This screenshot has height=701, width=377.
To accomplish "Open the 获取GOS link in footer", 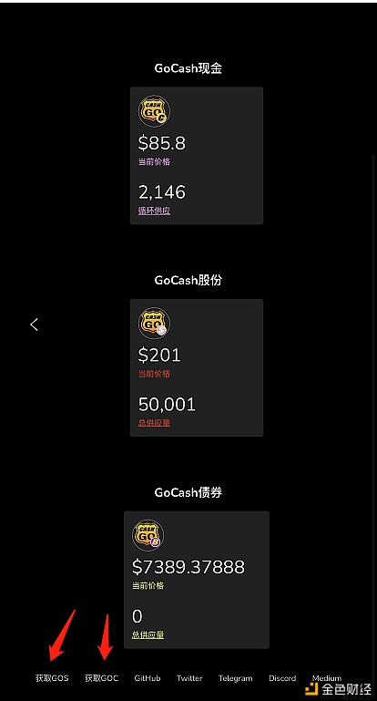I will click(x=52, y=678).
